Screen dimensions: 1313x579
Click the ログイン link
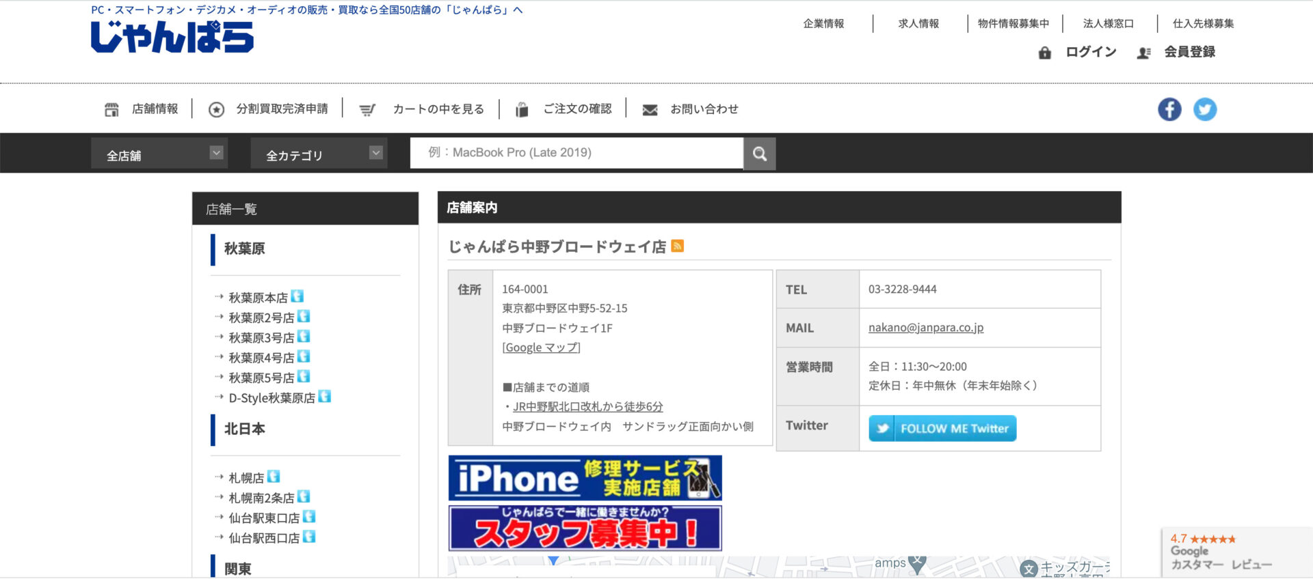[x=1091, y=52]
